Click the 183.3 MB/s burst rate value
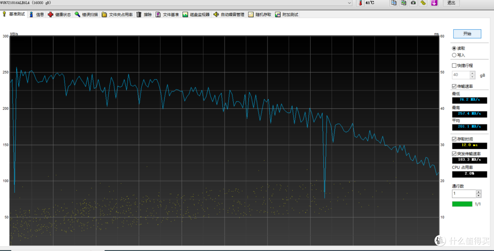Viewport: 494px width, 251px height. pos(469,160)
